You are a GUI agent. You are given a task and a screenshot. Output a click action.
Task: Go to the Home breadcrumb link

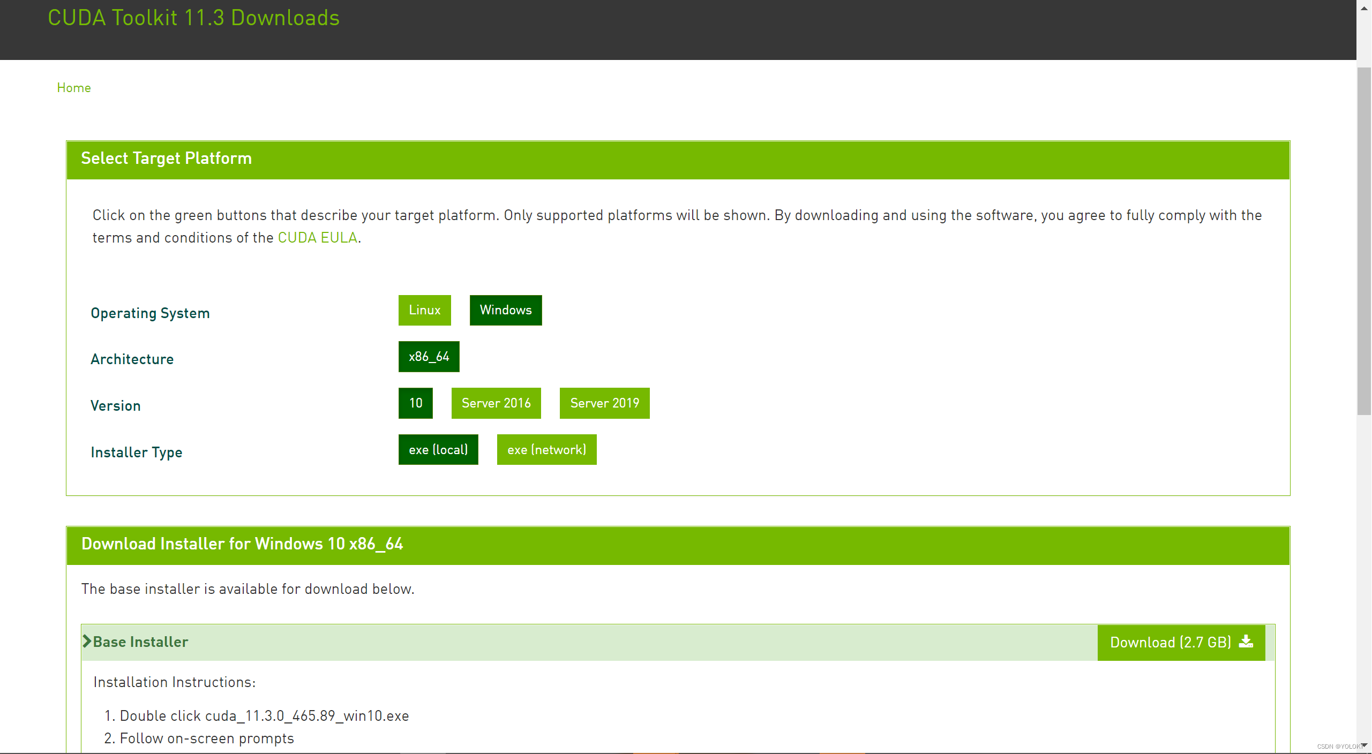[x=74, y=88]
